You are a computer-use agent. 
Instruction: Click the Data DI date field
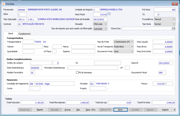pyautogui.click(x=166, y=63)
